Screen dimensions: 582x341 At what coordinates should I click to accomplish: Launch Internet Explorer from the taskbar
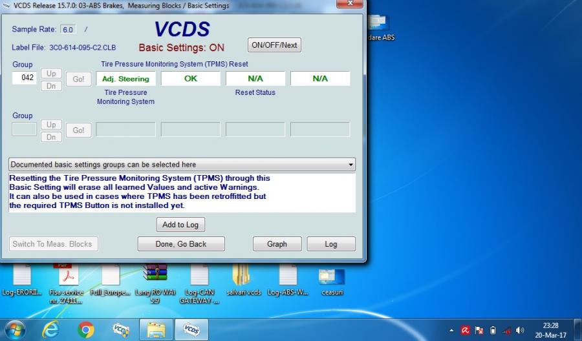(x=50, y=329)
